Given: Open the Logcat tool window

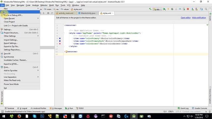Looking at the screenshot, I should [x=22, y=108].
